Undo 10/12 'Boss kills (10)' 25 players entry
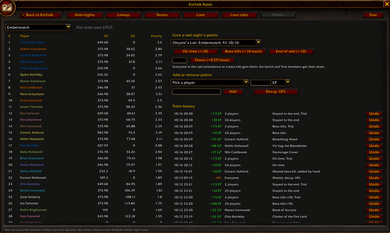Screen dimensions: 390x233 [x=374, y=204]
